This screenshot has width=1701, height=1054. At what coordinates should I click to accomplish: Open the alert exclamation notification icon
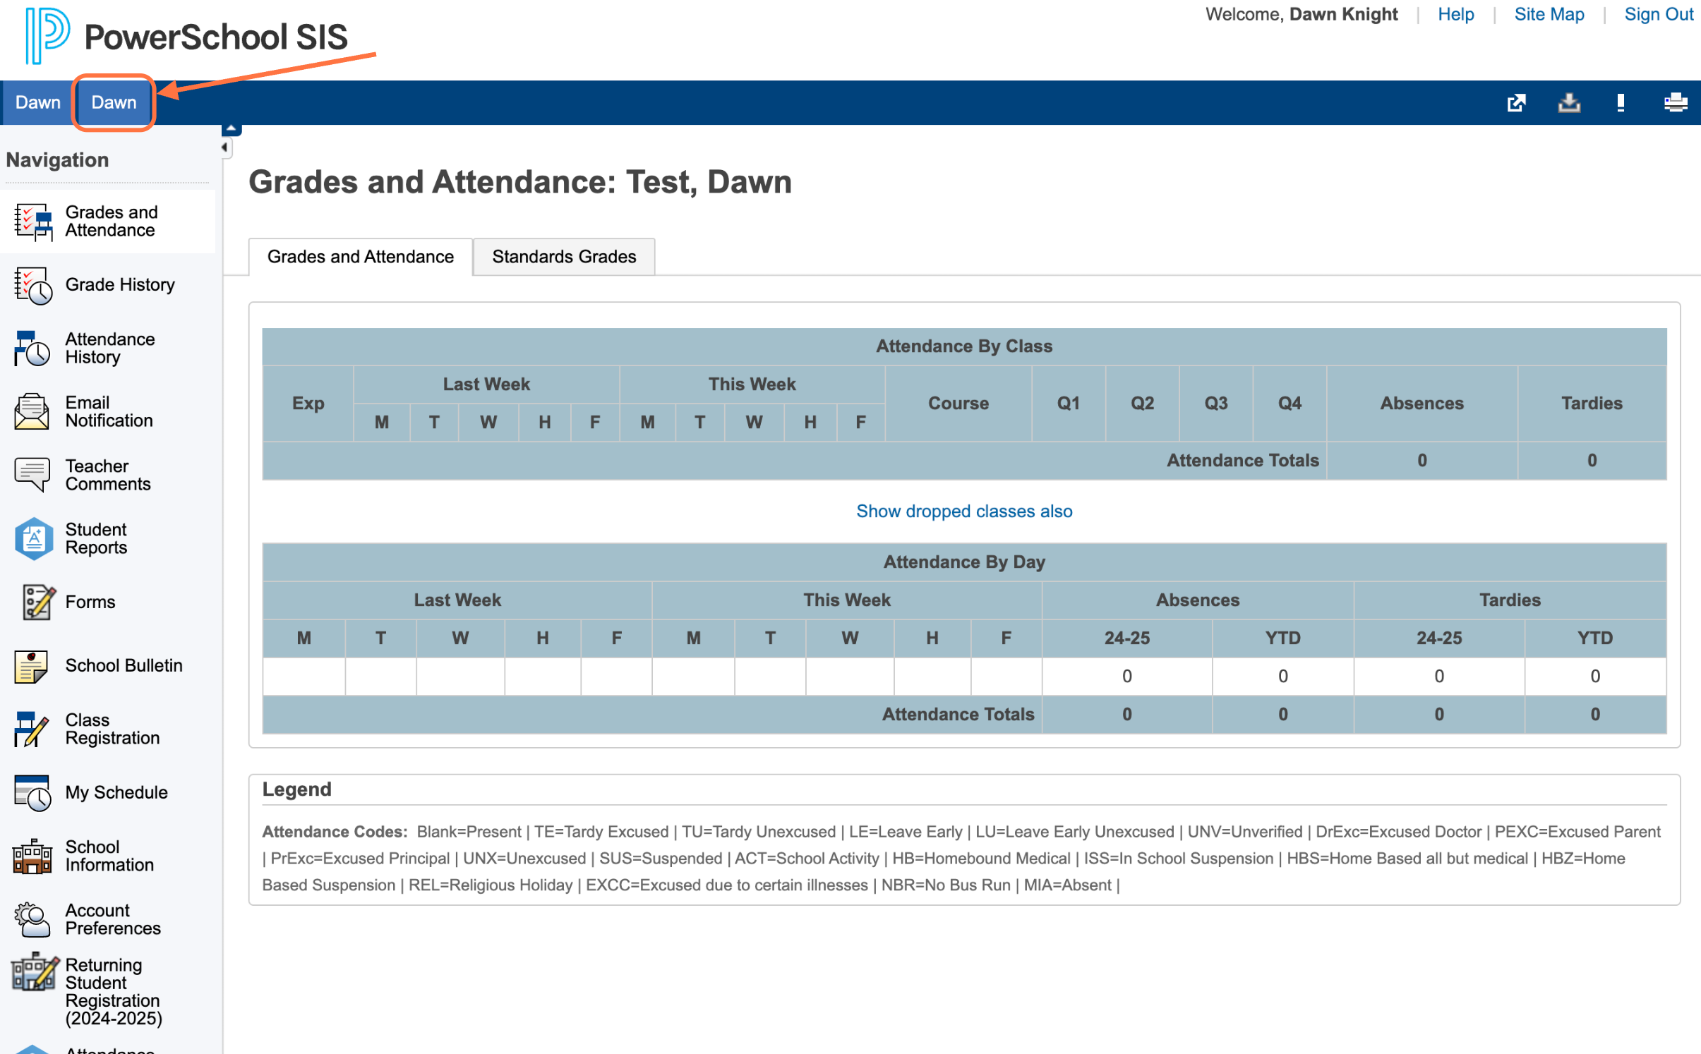1621,102
